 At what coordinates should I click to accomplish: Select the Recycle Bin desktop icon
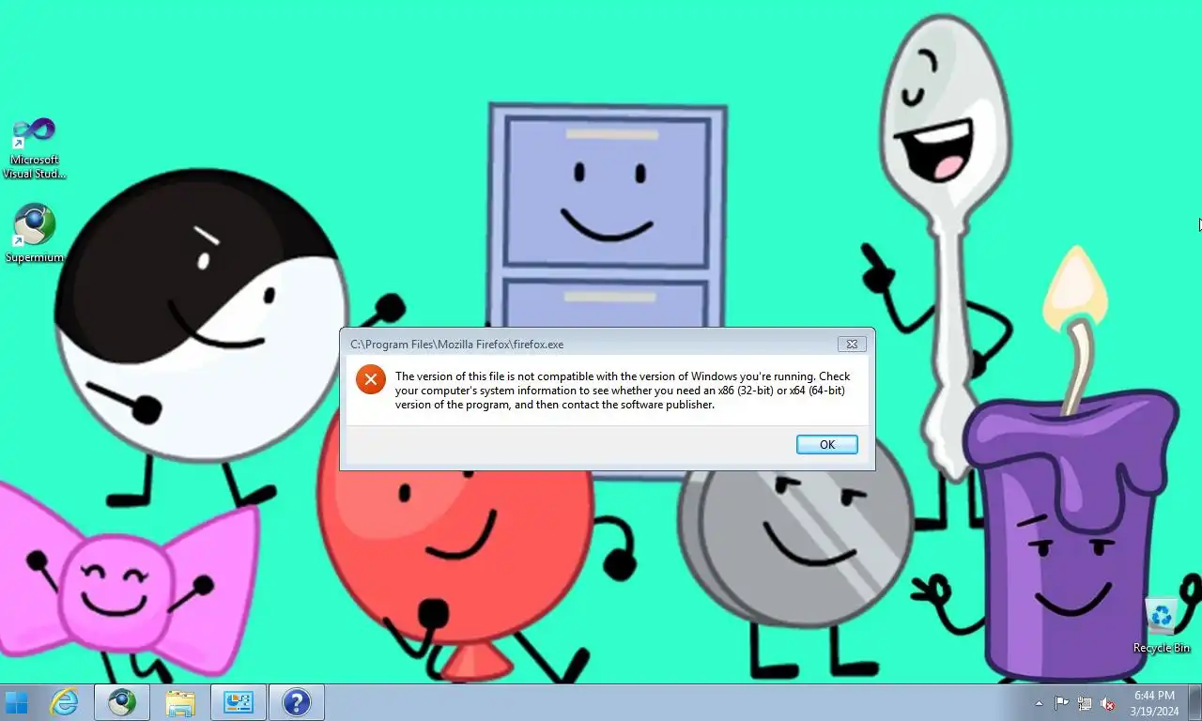pos(1162,625)
